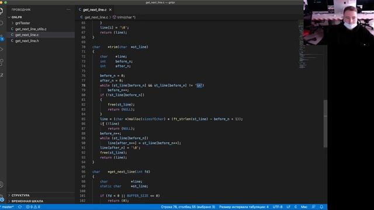Open notifications bell in status bar

click(x=321, y=207)
